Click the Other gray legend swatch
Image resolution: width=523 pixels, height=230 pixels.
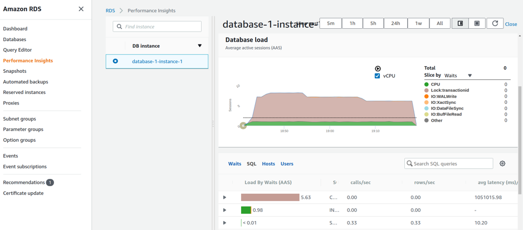[x=426, y=121]
